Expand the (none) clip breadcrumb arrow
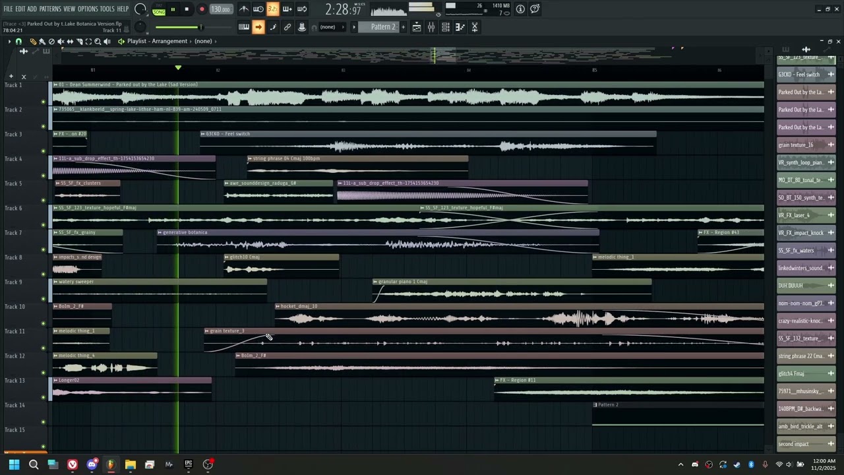 [216, 42]
